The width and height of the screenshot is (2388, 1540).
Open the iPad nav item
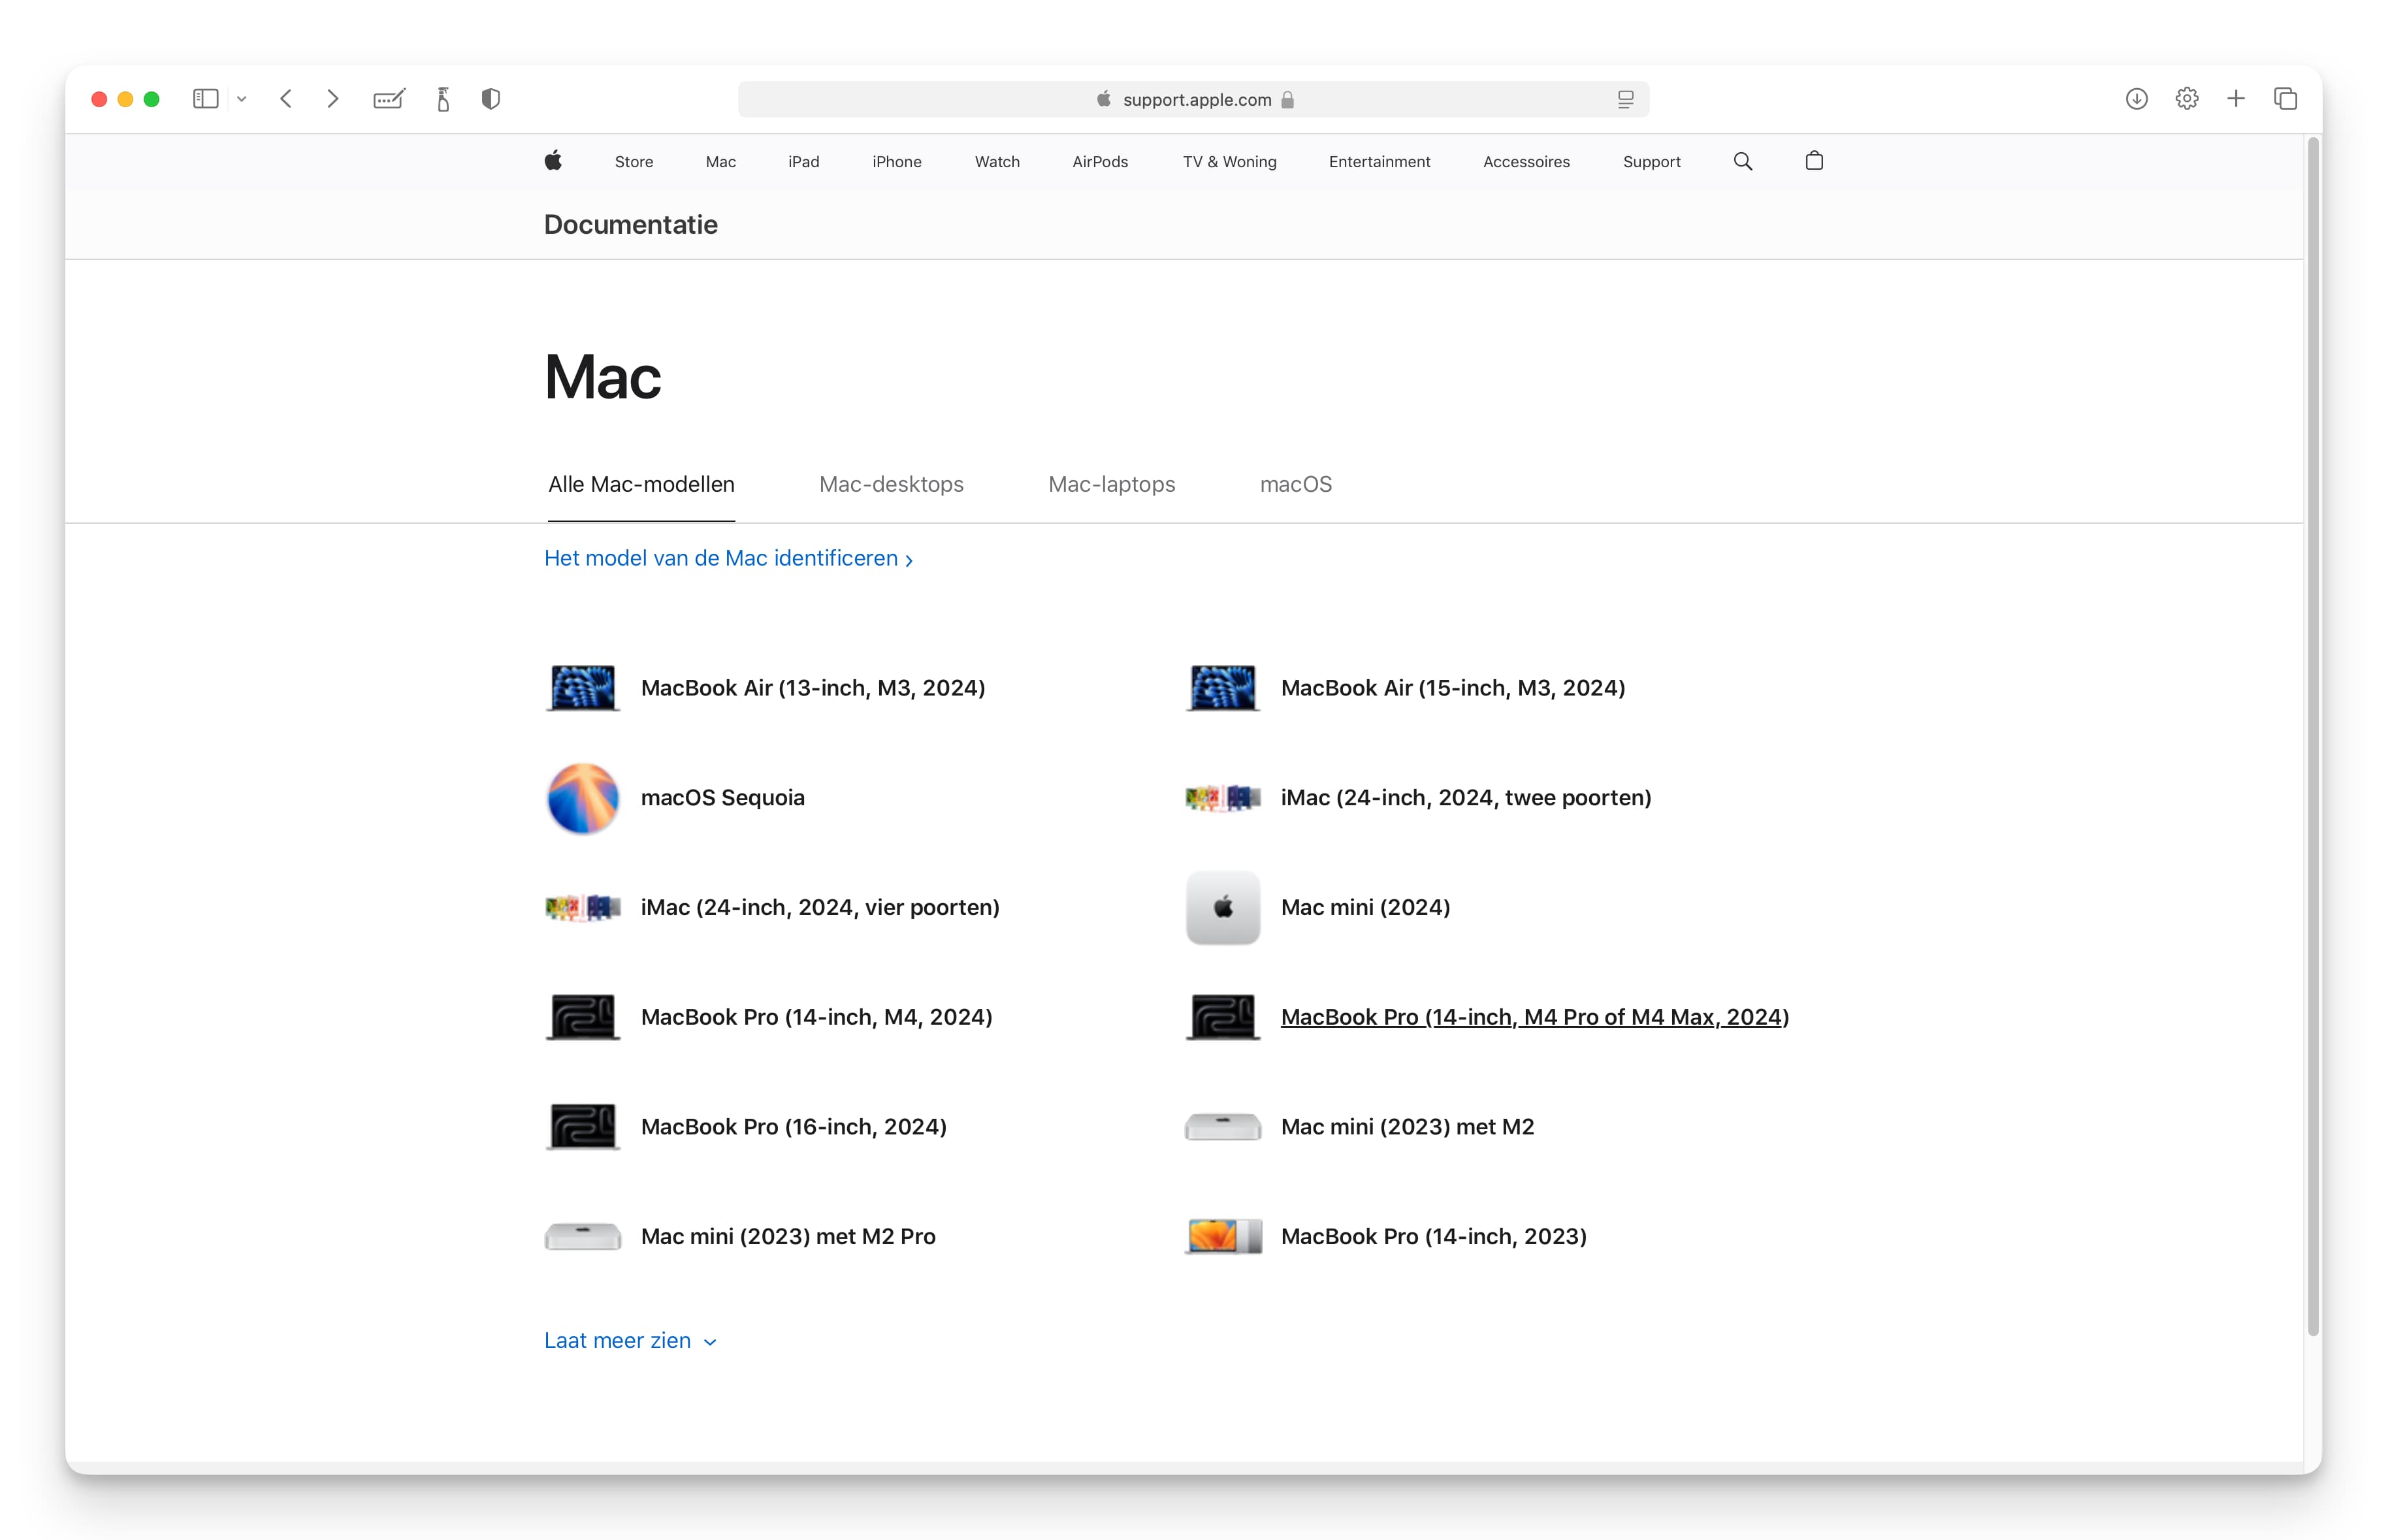pos(804,162)
